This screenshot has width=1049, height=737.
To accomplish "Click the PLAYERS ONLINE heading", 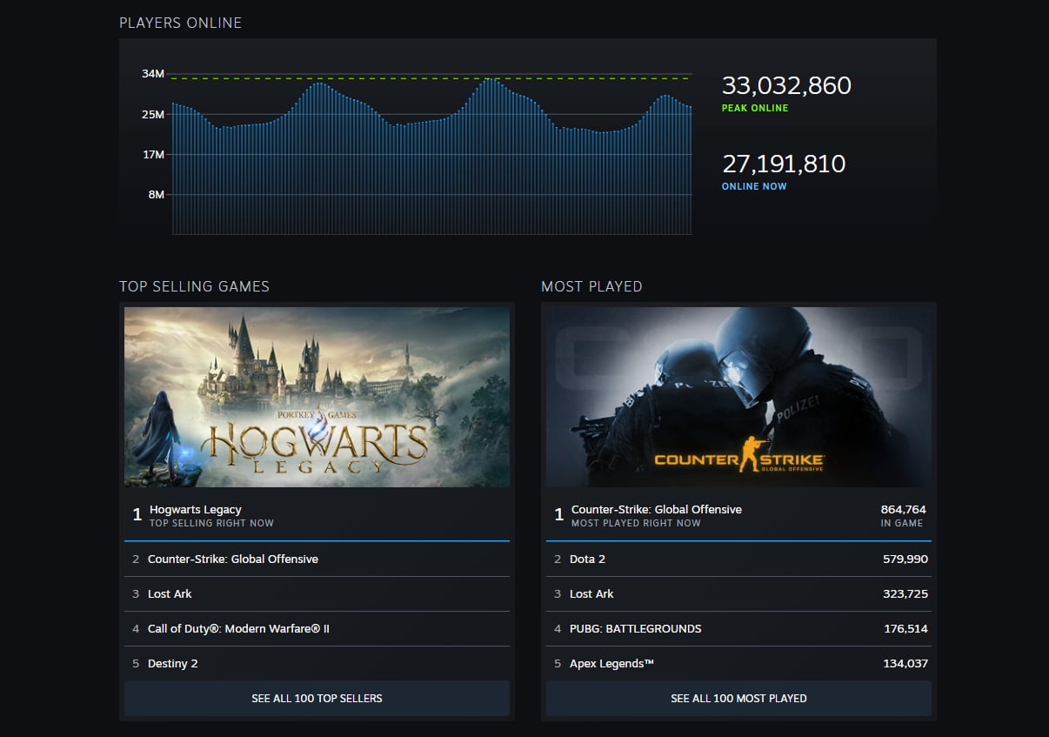I will tap(180, 23).
